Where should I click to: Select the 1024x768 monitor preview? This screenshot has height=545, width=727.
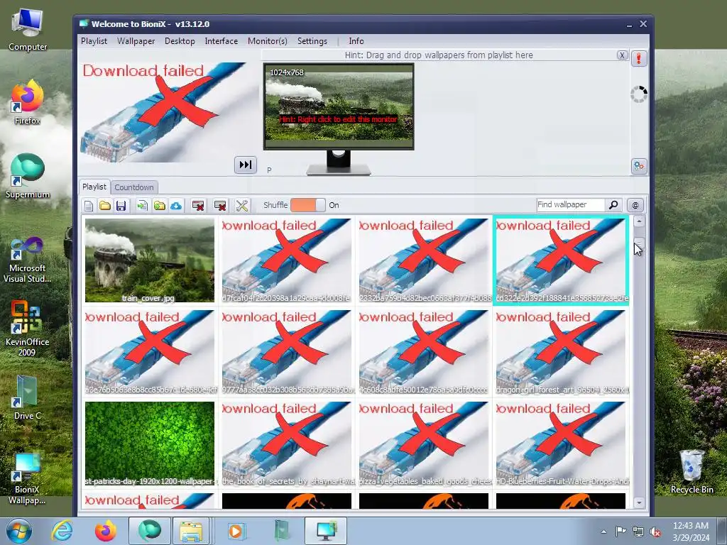339,106
